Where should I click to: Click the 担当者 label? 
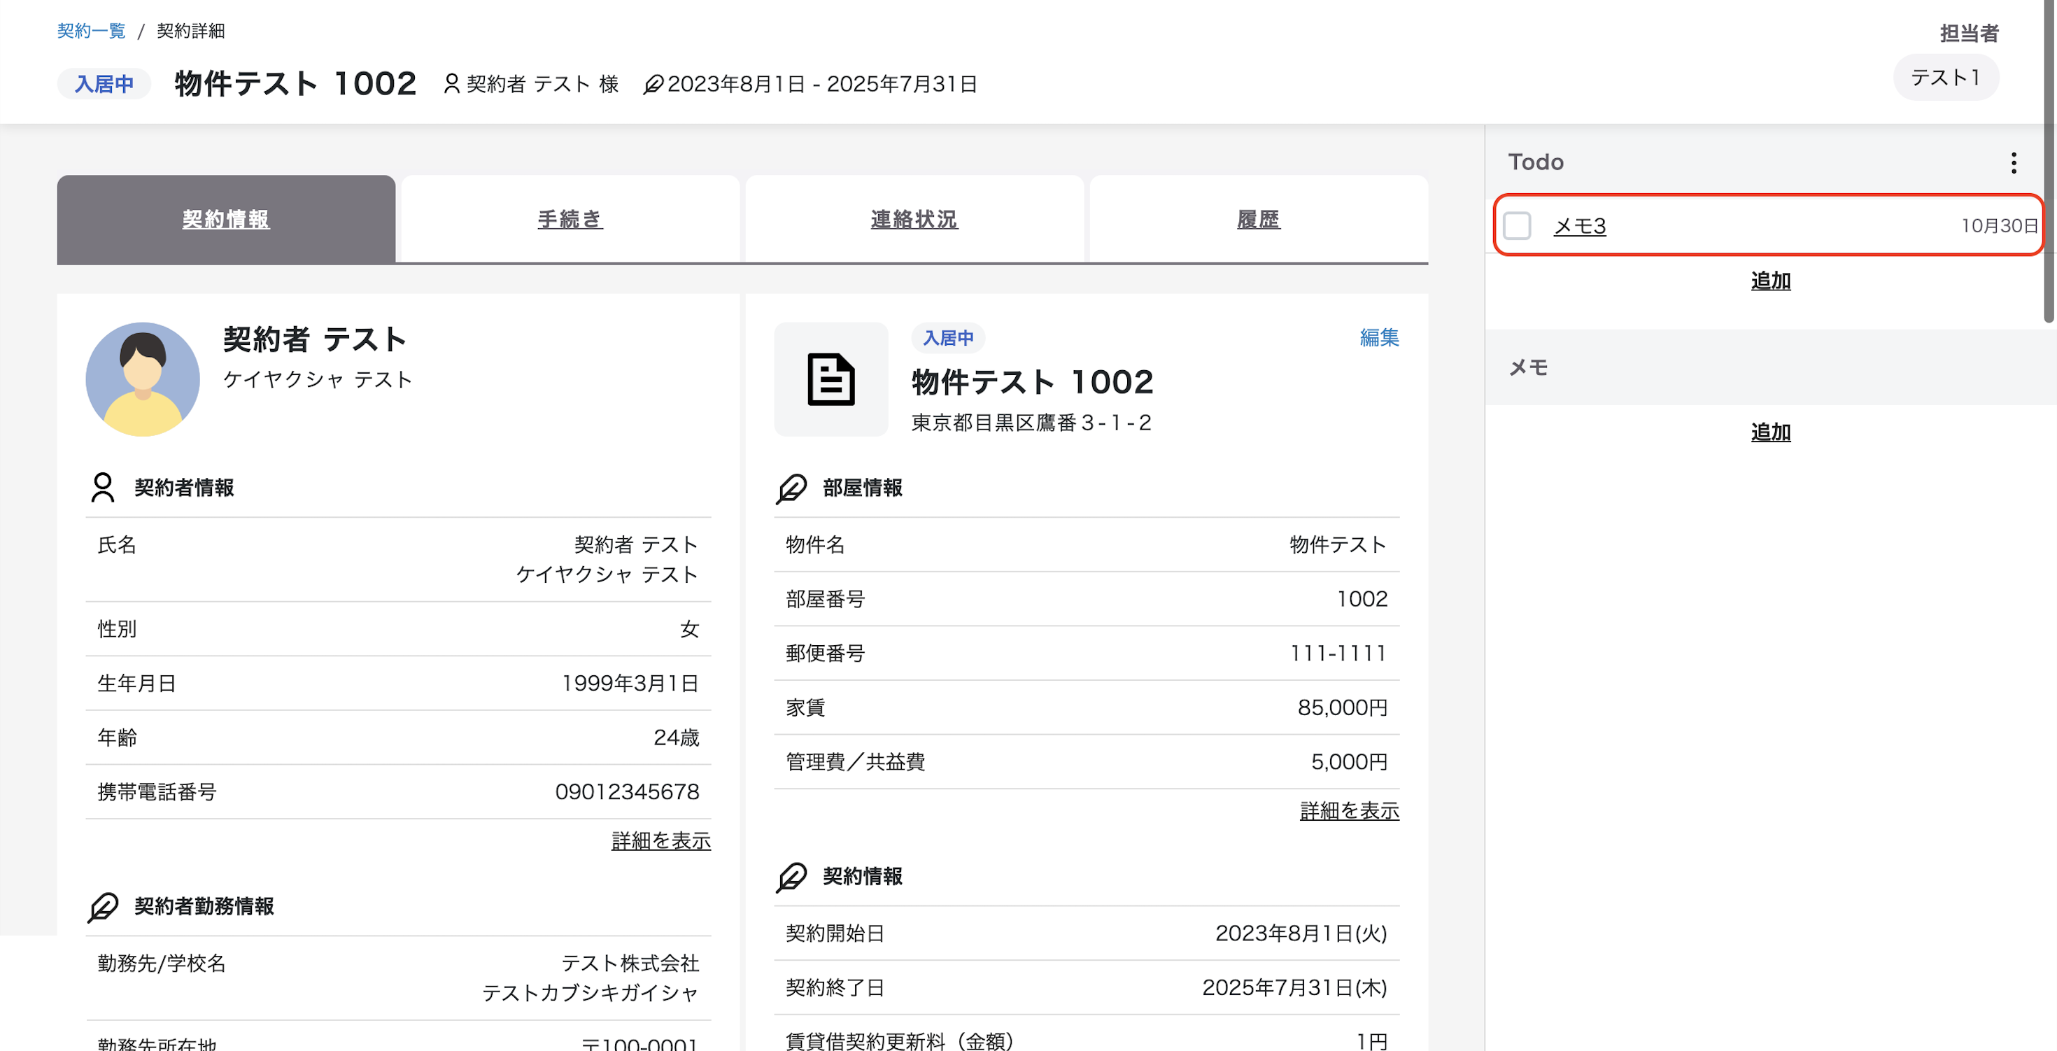coord(1969,33)
